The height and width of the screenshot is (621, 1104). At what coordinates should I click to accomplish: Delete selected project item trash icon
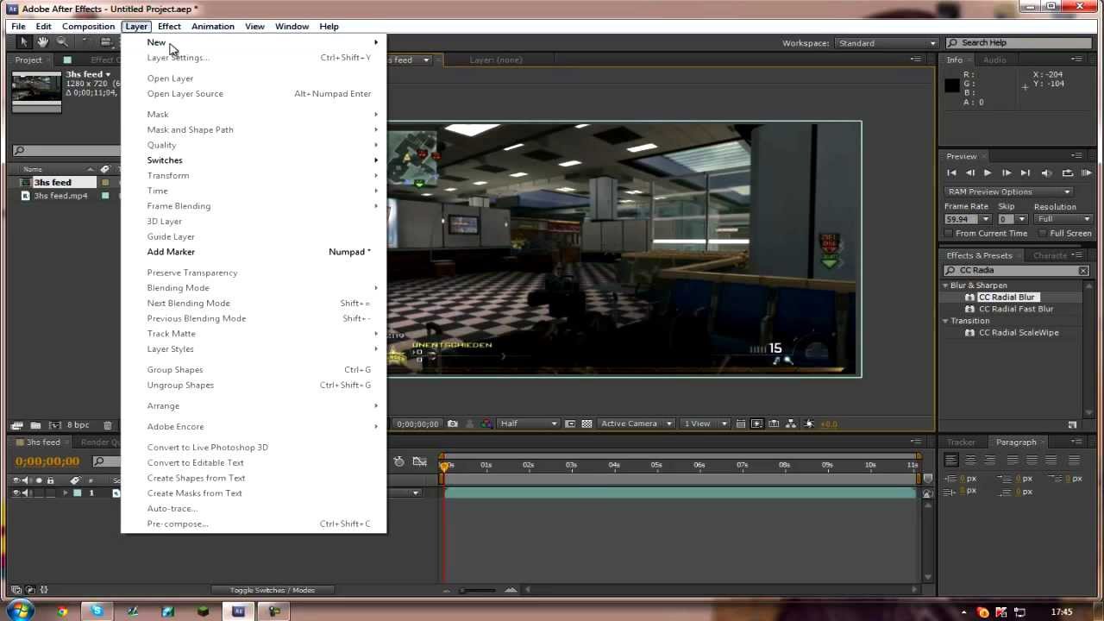coord(108,425)
